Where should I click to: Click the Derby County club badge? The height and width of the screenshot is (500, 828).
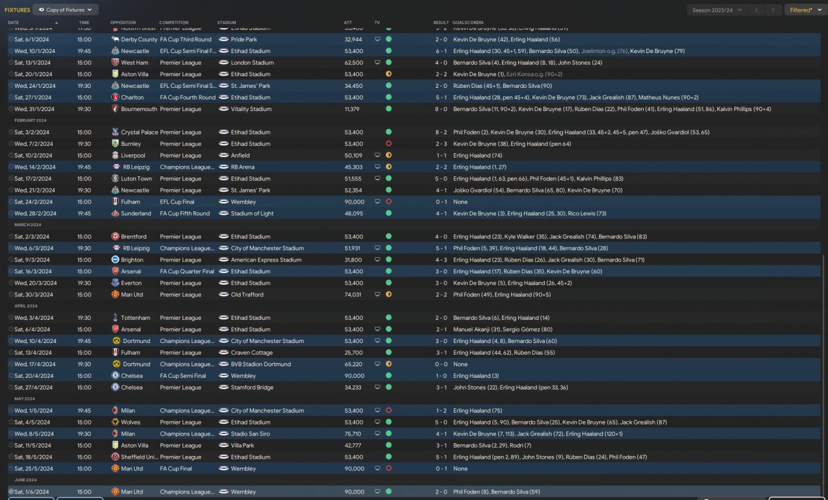(x=115, y=39)
